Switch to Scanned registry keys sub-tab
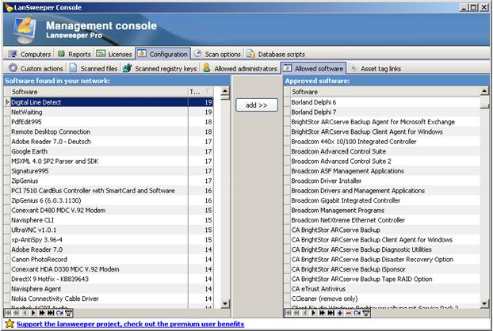The image size is (493, 331). pos(160,68)
